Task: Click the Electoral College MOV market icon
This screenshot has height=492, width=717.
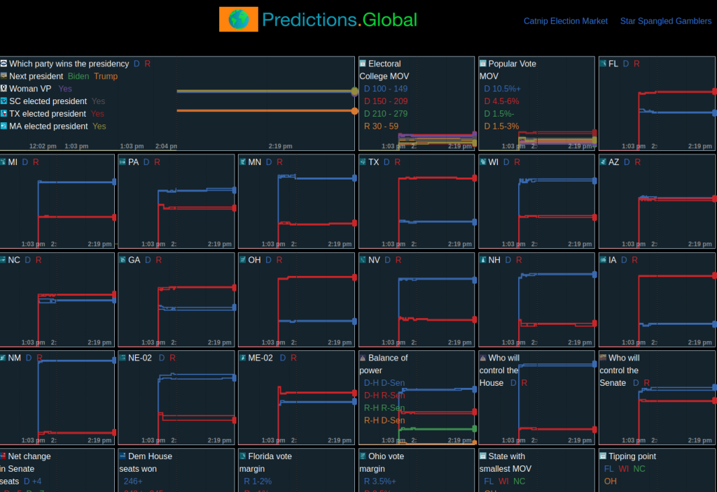Action: (x=363, y=64)
